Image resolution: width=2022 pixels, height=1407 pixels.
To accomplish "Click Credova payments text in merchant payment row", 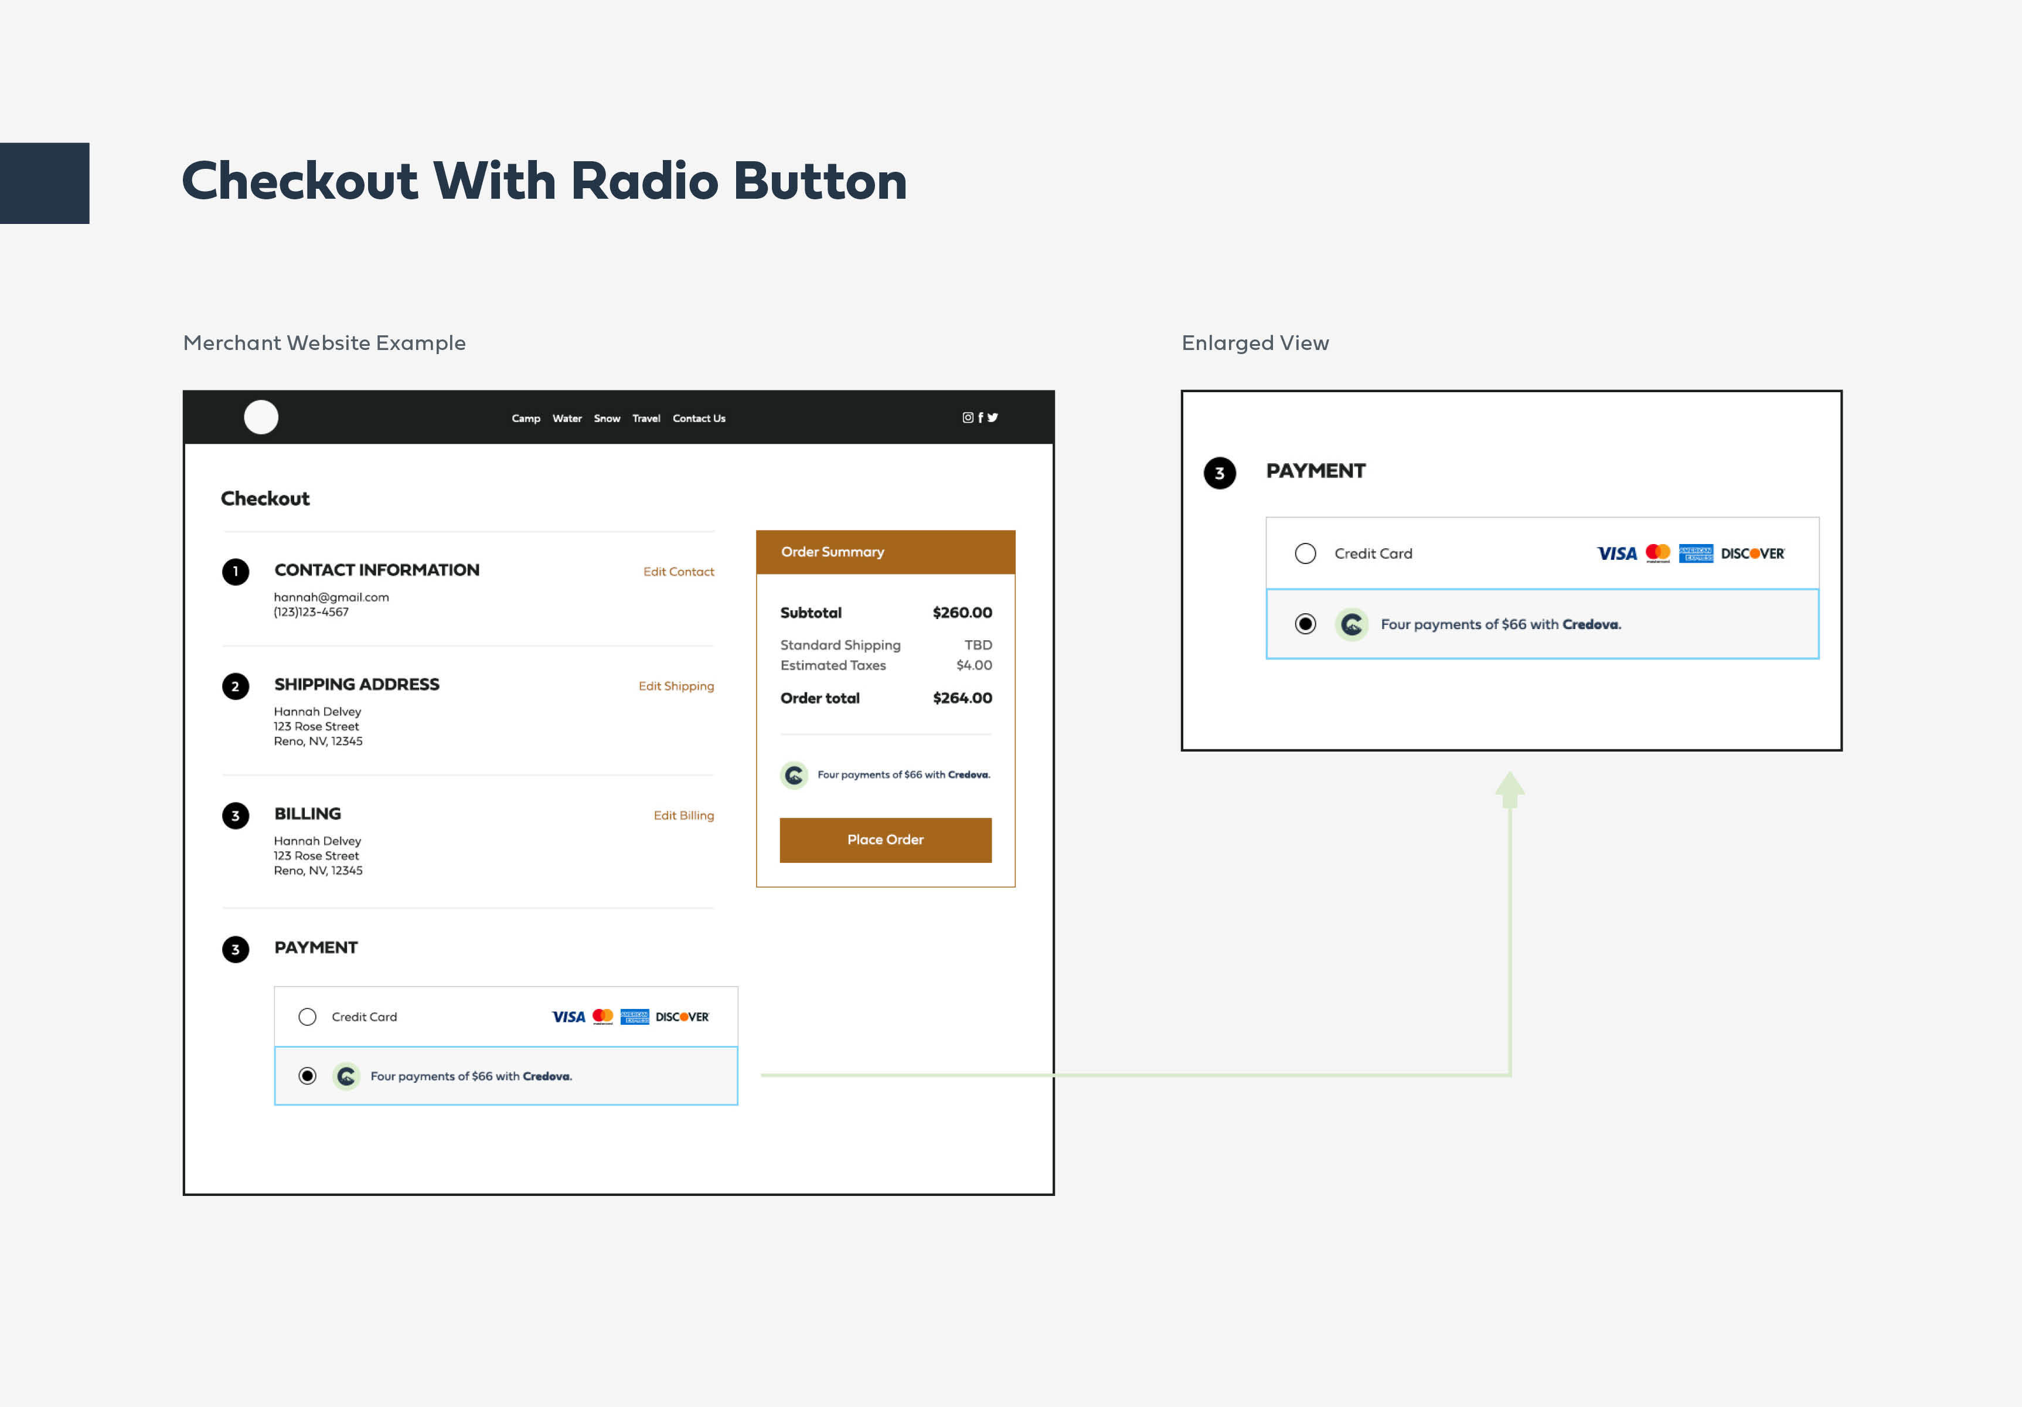I will pos(471,1076).
